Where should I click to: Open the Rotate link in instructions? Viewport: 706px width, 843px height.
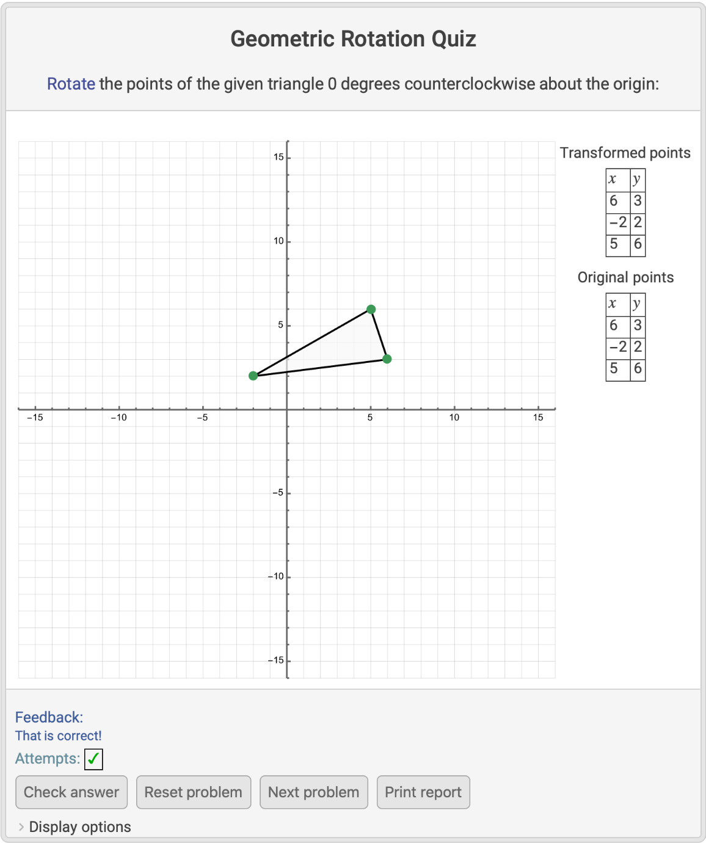pos(71,84)
